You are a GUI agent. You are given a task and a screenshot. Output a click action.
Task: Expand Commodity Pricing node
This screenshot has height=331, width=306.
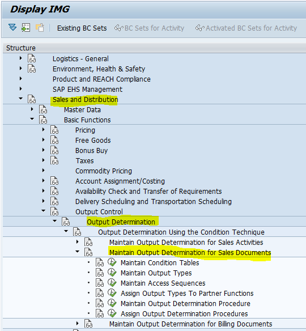click(x=43, y=170)
